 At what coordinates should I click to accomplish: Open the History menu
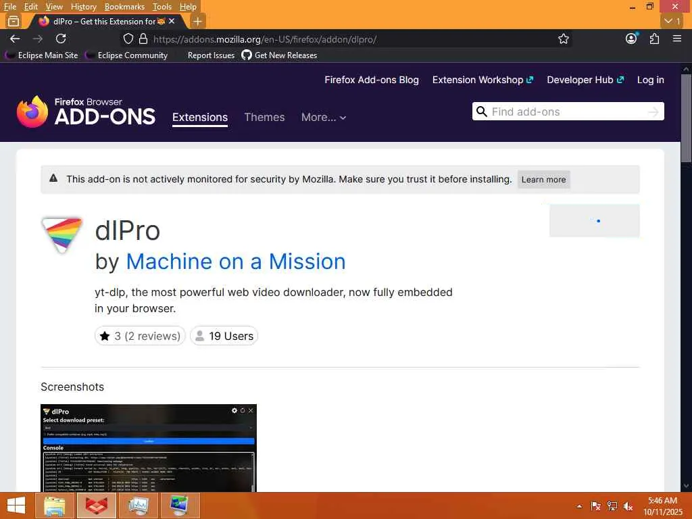pos(83,7)
